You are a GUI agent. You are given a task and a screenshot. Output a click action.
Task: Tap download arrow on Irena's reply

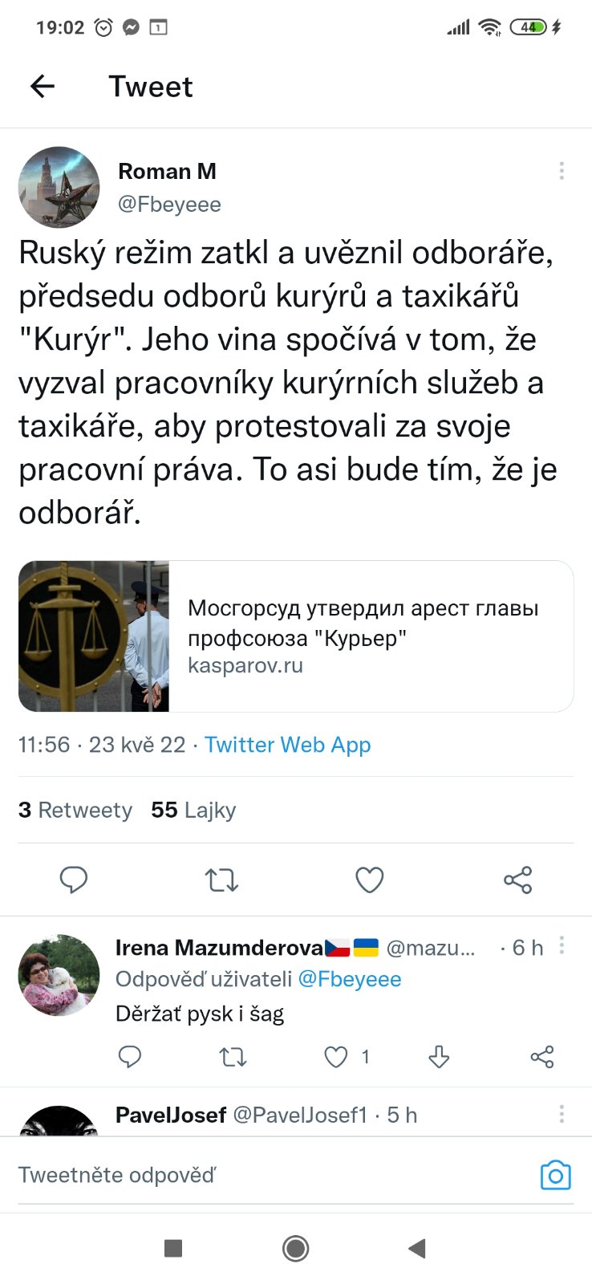tap(439, 1057)
